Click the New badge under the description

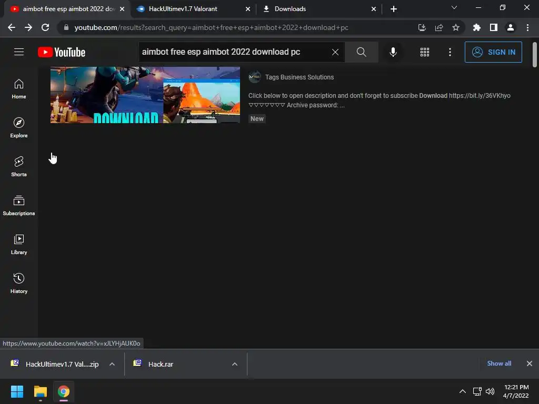[257, 118]
